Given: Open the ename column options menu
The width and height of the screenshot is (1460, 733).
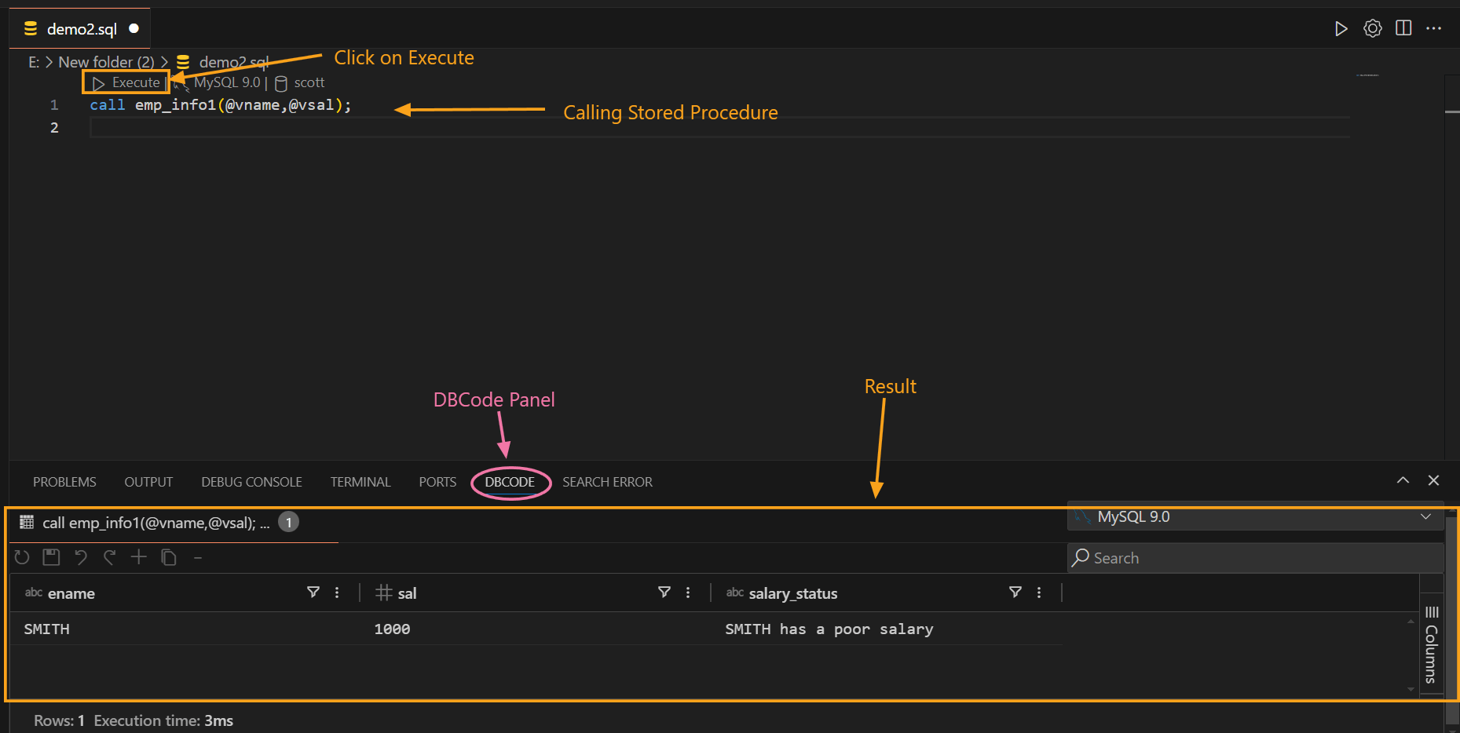Looking at the screenshot, I should [x=337, y=593].
